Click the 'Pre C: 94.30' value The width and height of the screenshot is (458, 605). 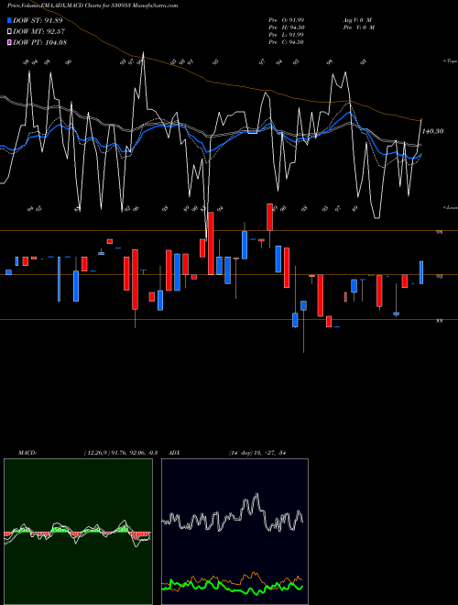coord(287,42)
